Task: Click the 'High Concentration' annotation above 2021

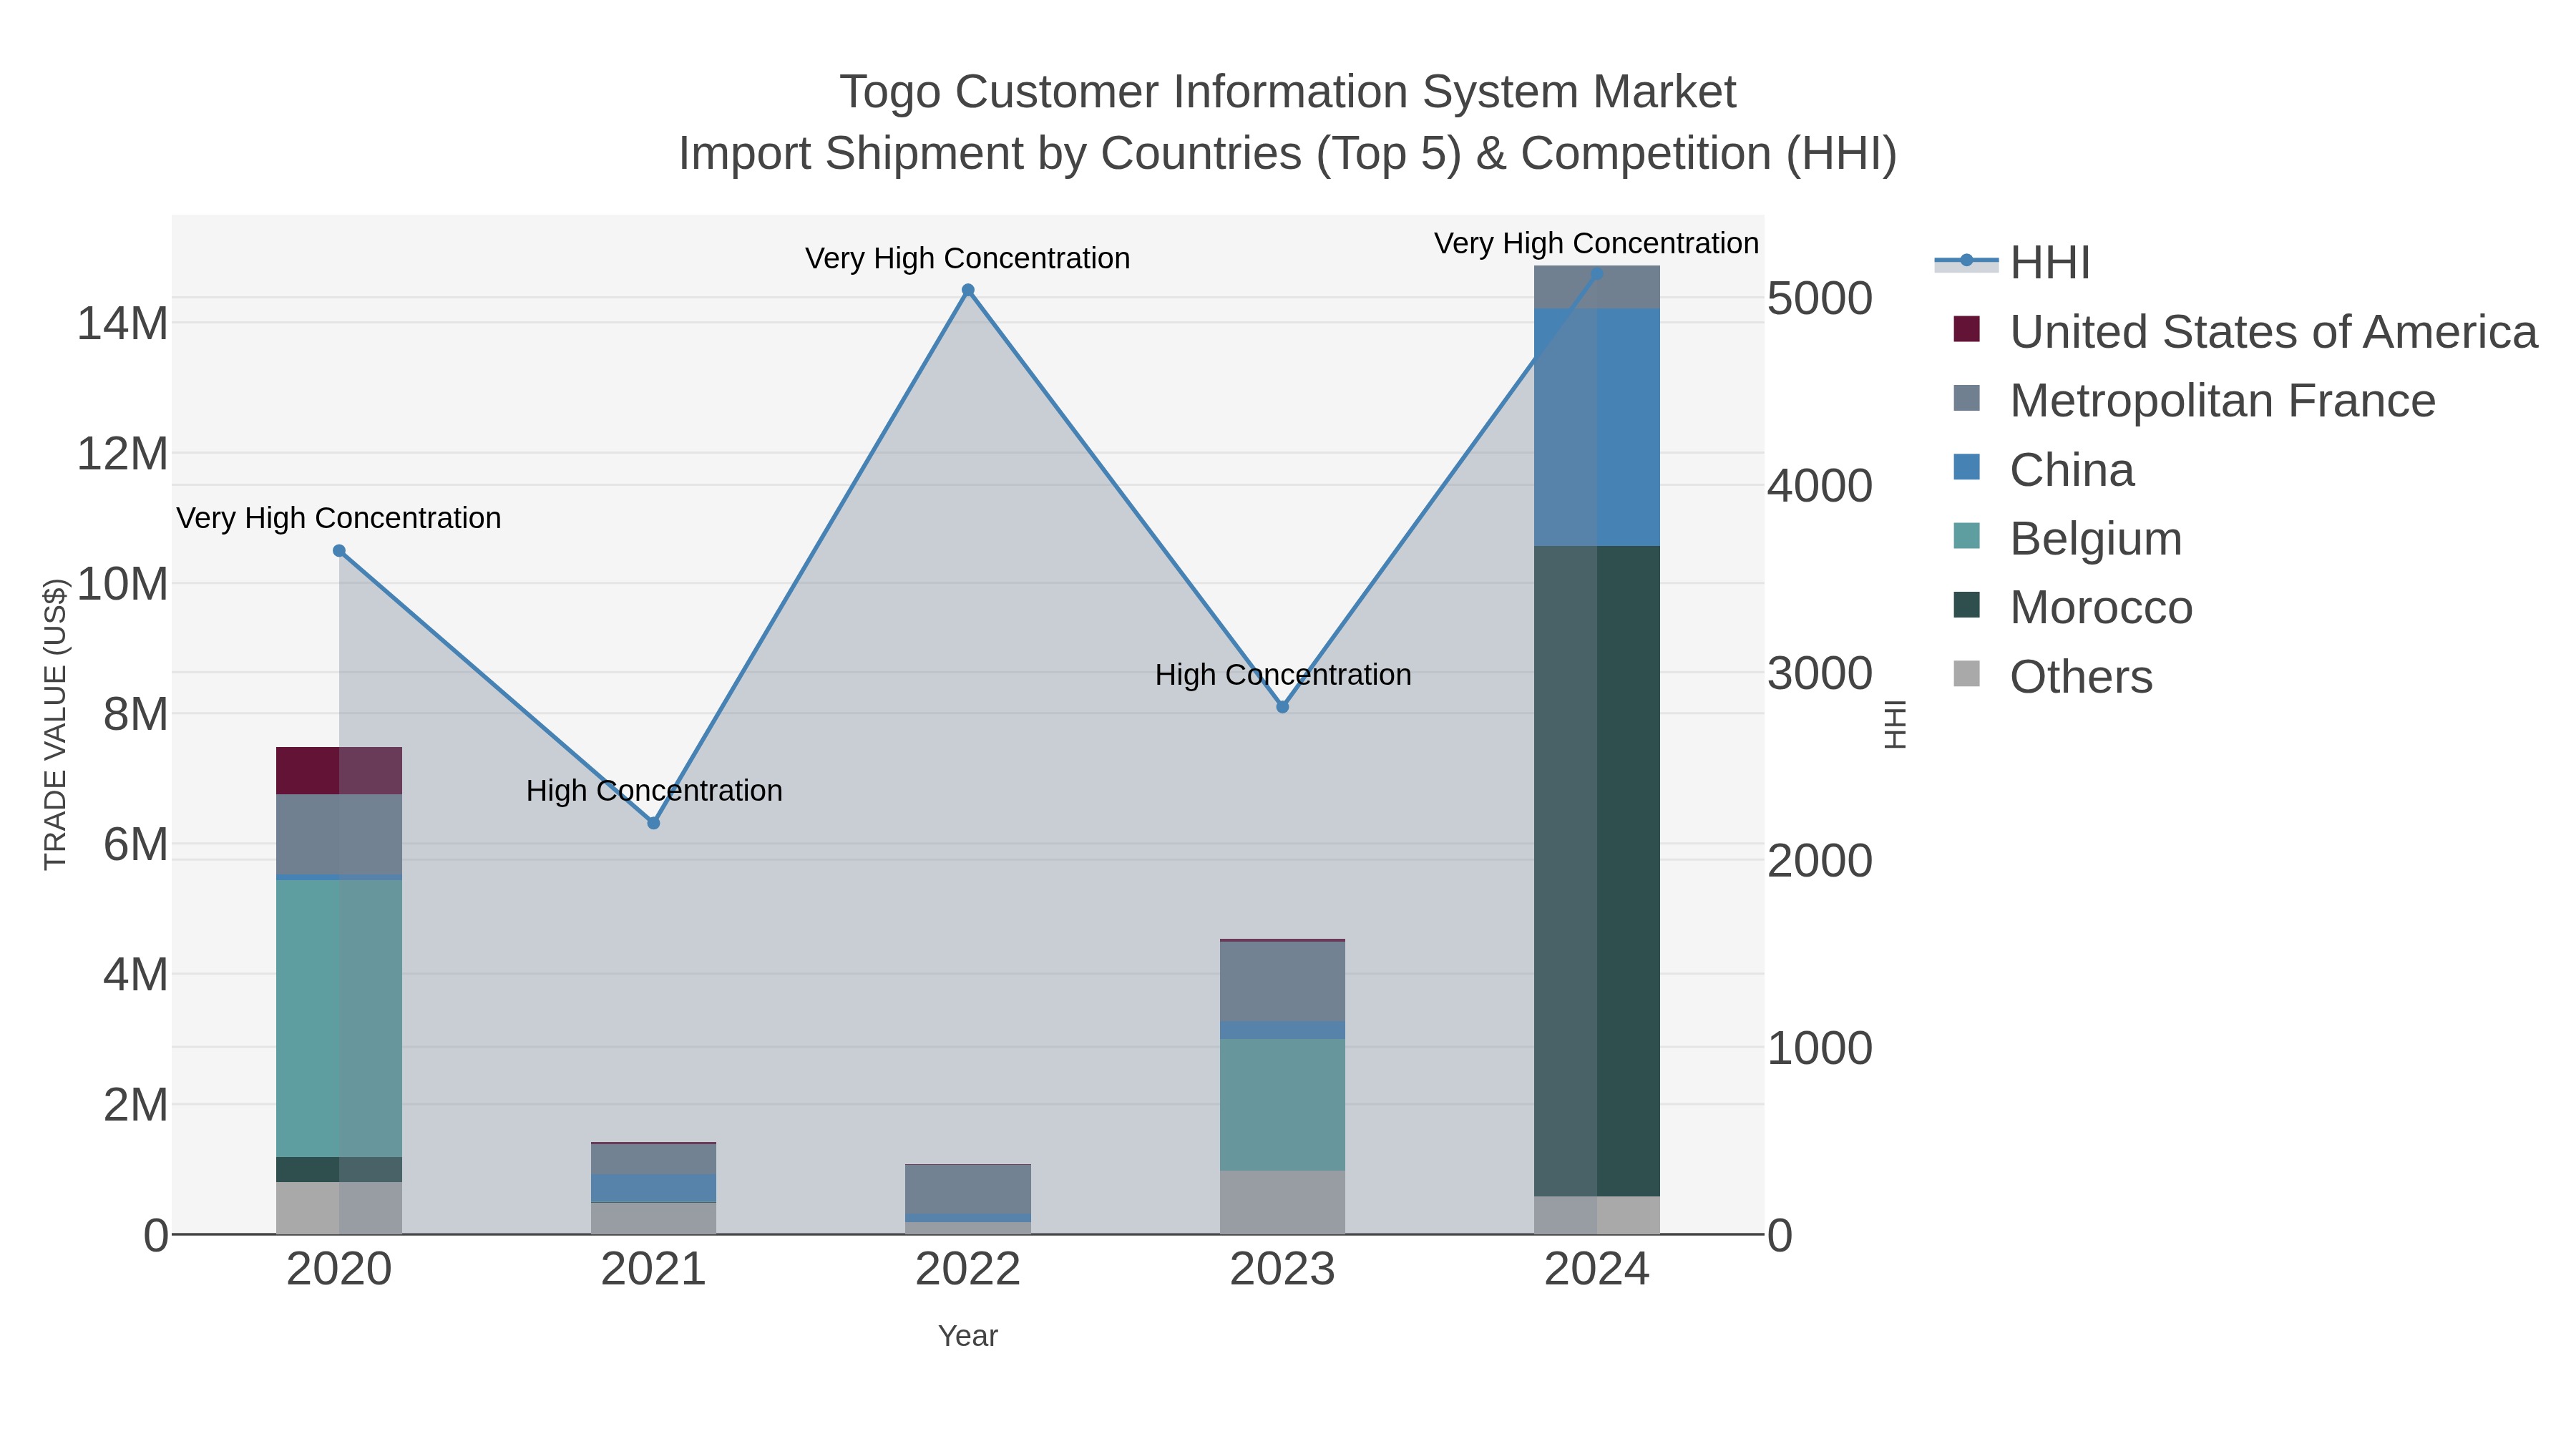Action: tap(654, 790)
